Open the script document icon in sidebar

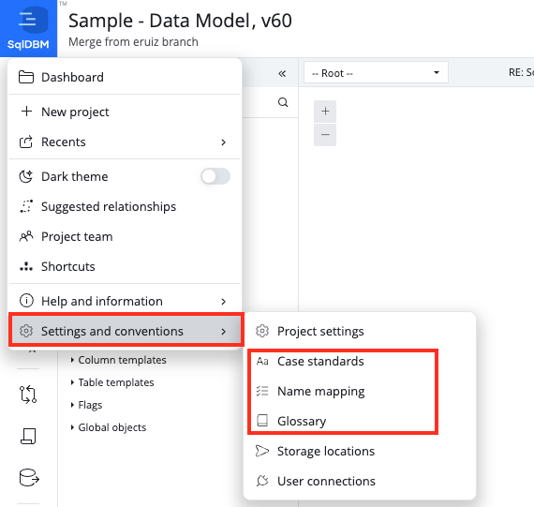pyautogui.click(x=28, y=436)
